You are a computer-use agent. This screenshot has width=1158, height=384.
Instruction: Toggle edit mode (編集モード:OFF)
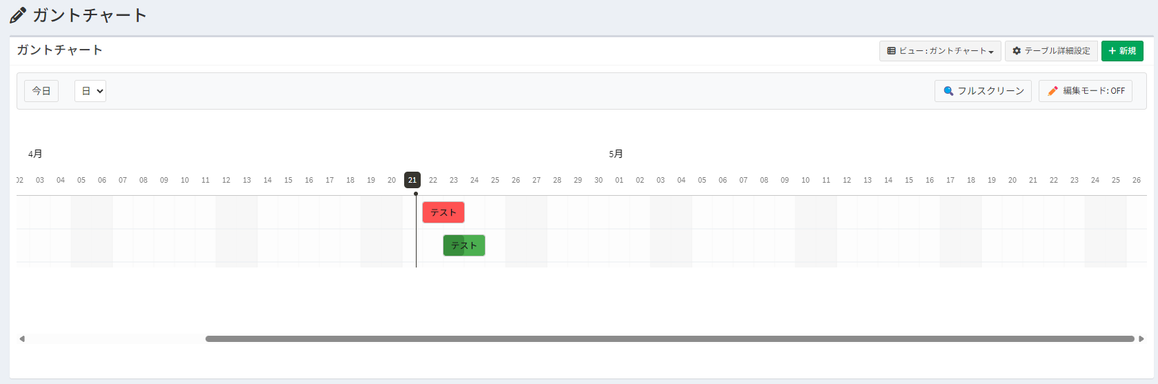coord(1085,91)
